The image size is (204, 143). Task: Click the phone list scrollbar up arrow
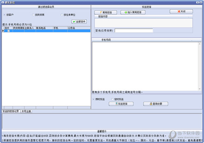200,44
